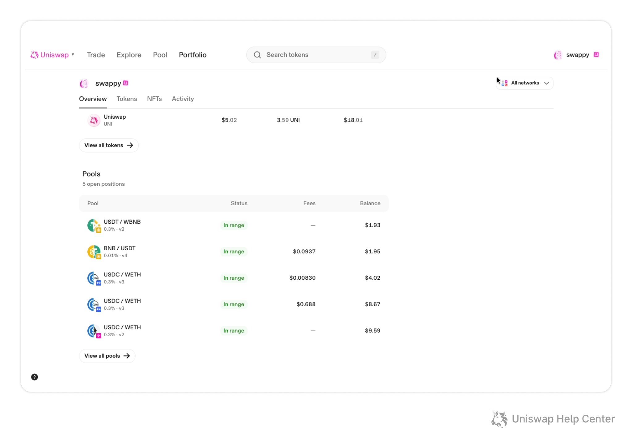The height and width of the screenshot is (445, 632).
Task: Open swappy account in top-right header
Action: [576, 55]
